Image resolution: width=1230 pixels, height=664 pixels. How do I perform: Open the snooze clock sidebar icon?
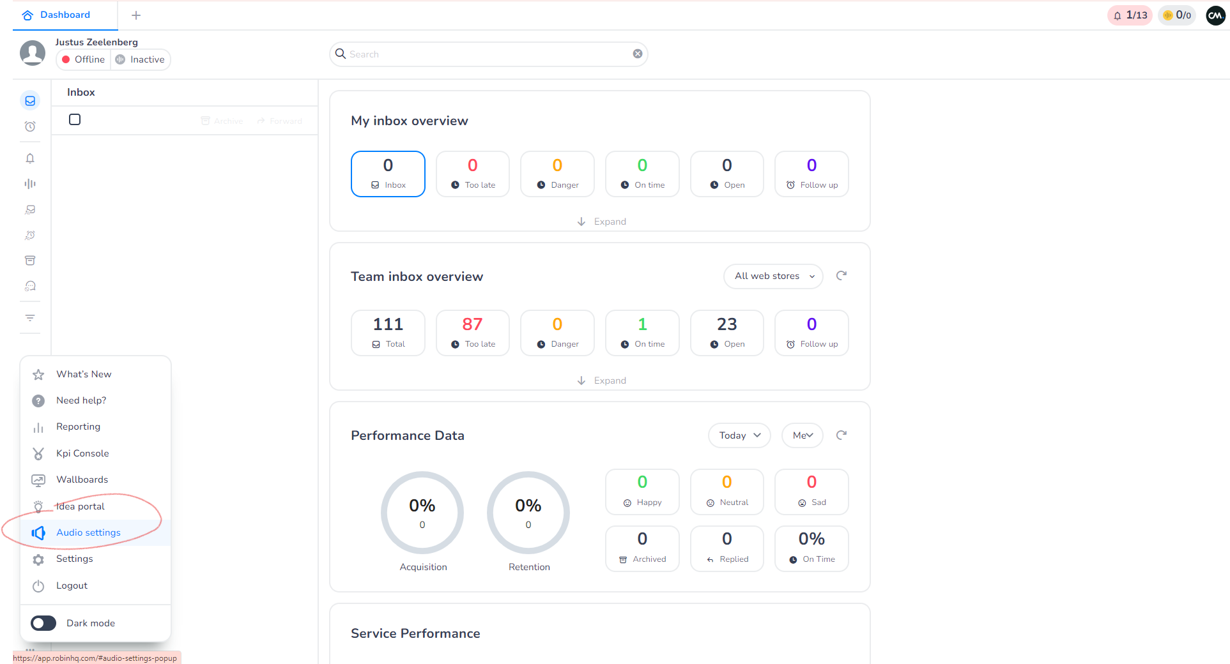point(30,126)
